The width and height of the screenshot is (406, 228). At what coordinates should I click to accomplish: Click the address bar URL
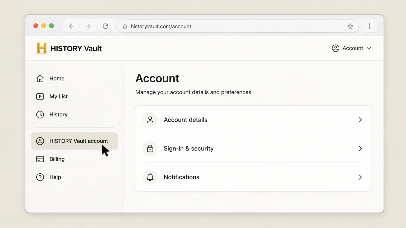tap(161, 26)
